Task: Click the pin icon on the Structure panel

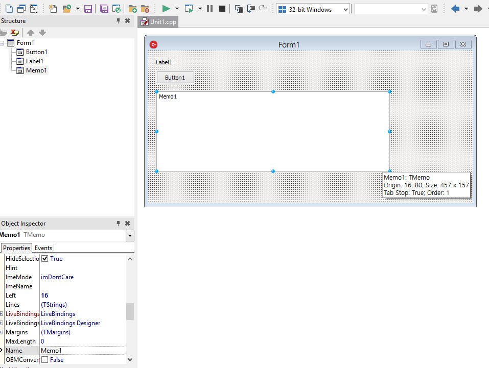Action: (118, 21)
